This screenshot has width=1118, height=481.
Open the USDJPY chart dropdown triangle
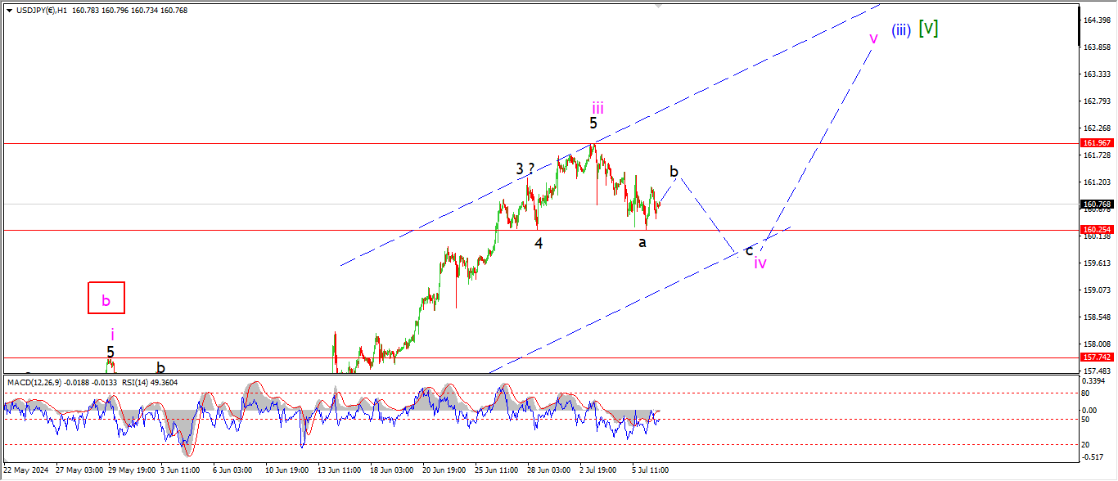pyautogui.click(x=9, y=11)
